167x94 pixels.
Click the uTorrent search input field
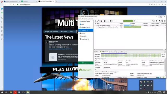144,21
